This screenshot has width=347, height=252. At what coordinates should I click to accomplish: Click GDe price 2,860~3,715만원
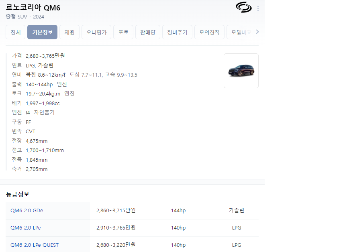(x=116, y=210)
